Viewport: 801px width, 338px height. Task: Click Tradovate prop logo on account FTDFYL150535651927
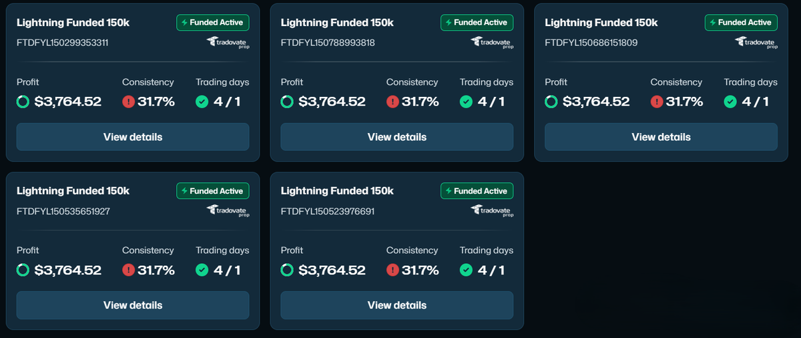click(228, 211)
